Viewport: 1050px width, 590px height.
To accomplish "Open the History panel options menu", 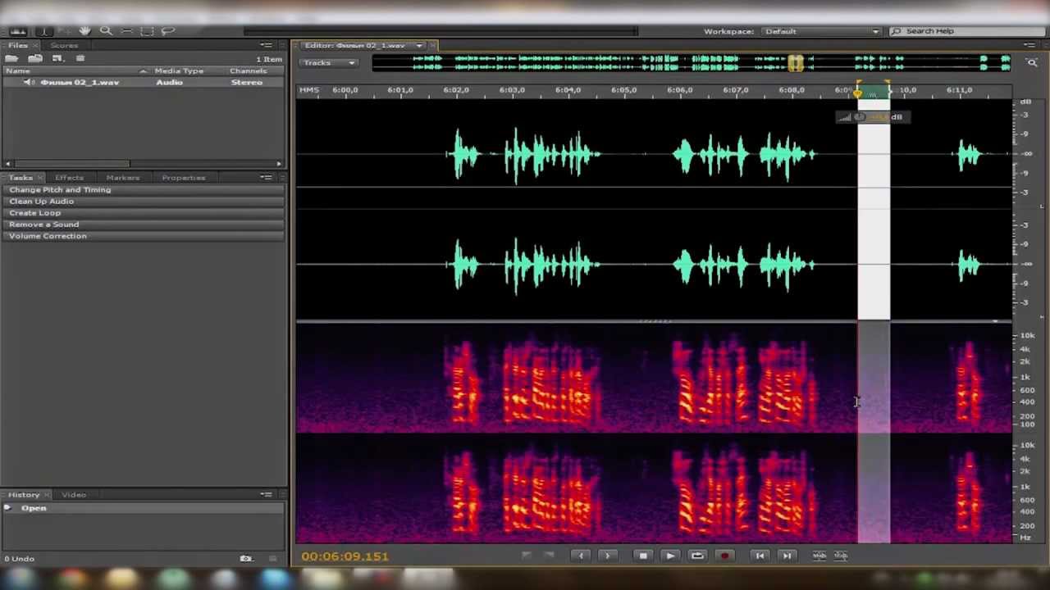I will click(267, 495).
